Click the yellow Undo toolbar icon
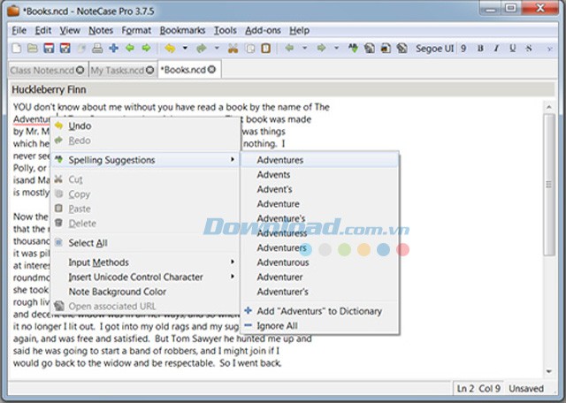This screenshot has height=403, width=566. click(x=170, y=48)
